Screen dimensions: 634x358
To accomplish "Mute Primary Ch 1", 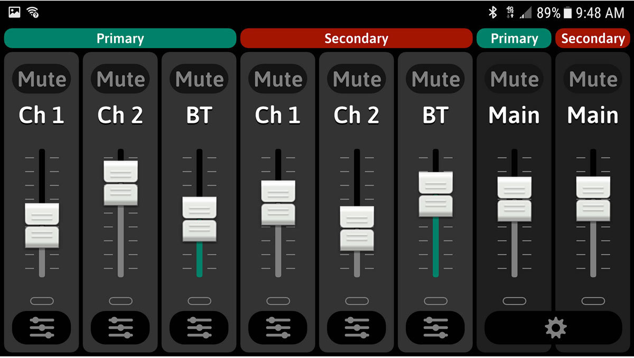I will (x=42, y=79).
